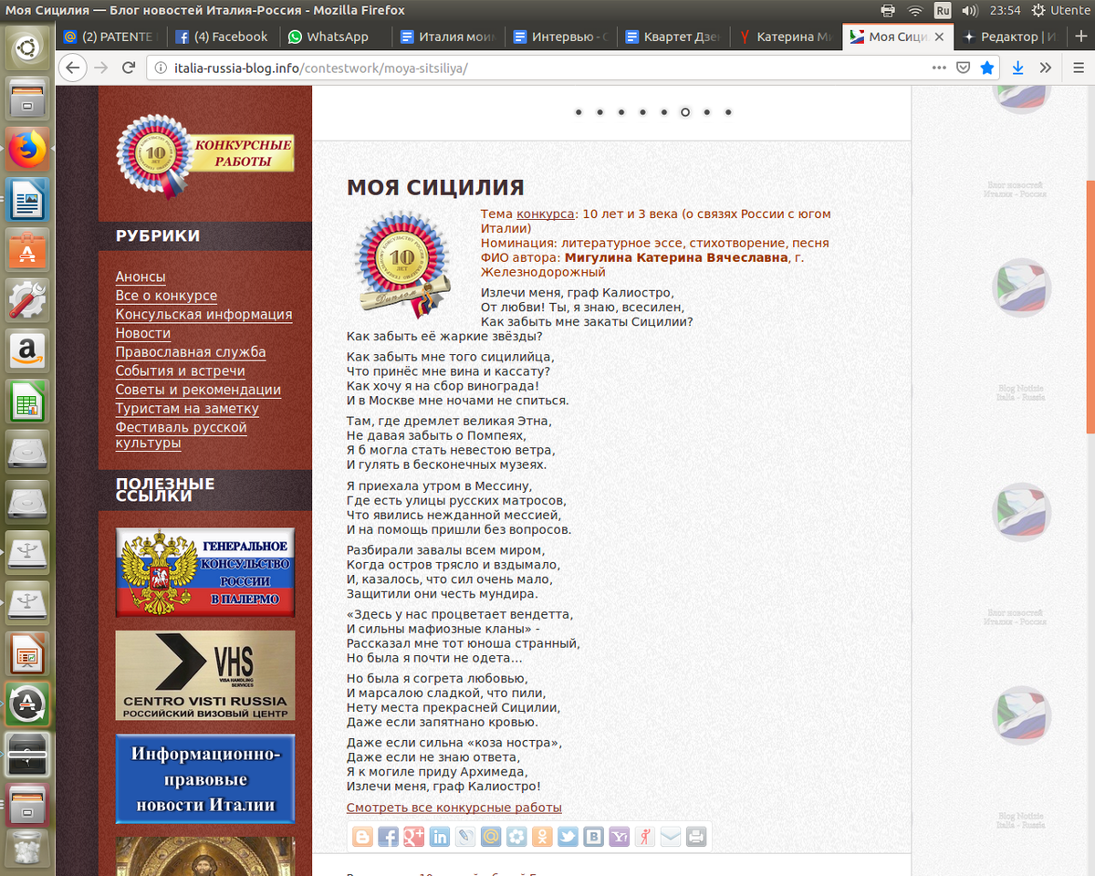This screenshot has width=1095, height=876.
Task: Open the Ubuntu Dash launcher
Action: tap(27, 47)
